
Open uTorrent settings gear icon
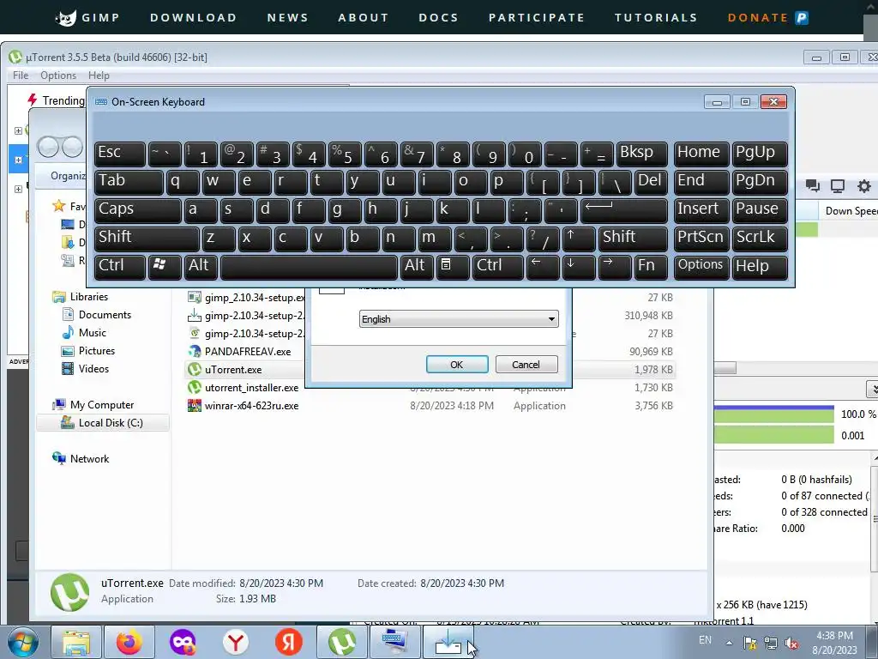coord(864,186)
